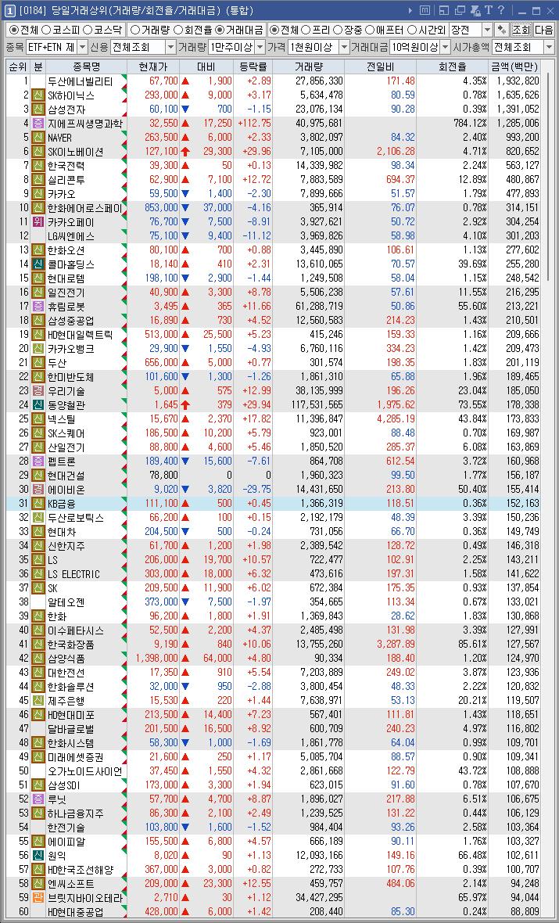Click the 위 badge on the 카카오페이 row

coord(38,222)
